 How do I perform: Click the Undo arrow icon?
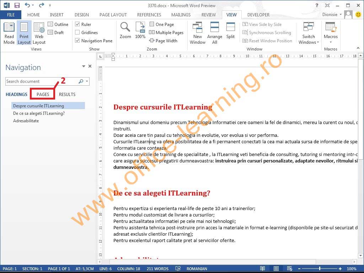[27, 5]
